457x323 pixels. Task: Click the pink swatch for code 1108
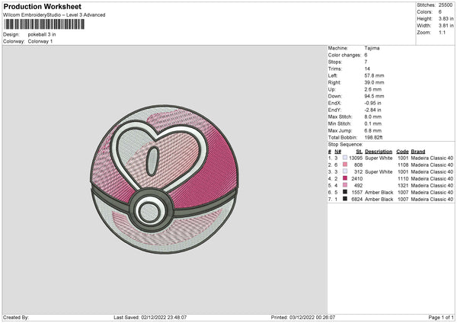[345, 165]
